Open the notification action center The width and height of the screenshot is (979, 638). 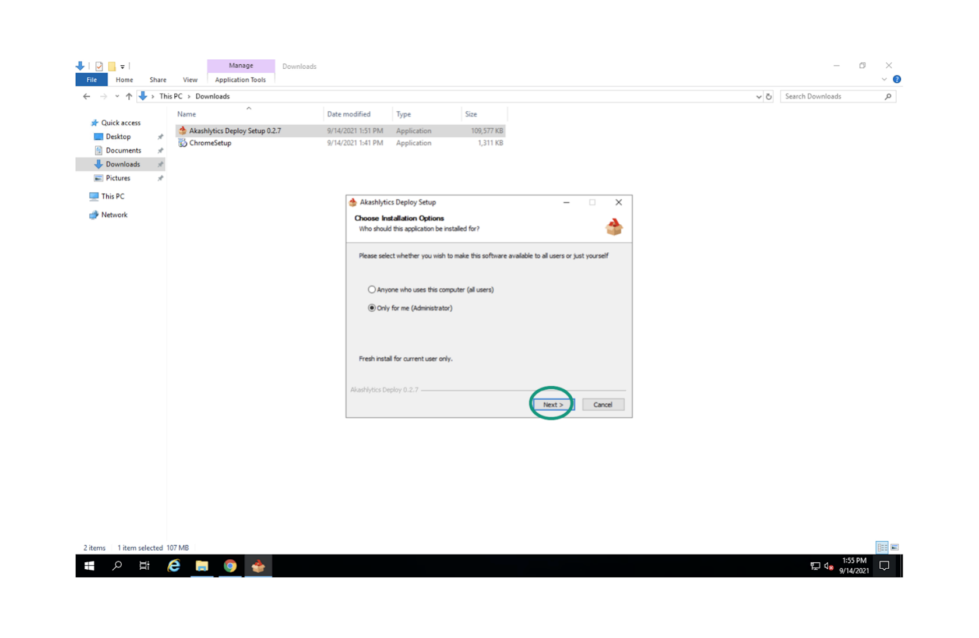coord(885,566)
